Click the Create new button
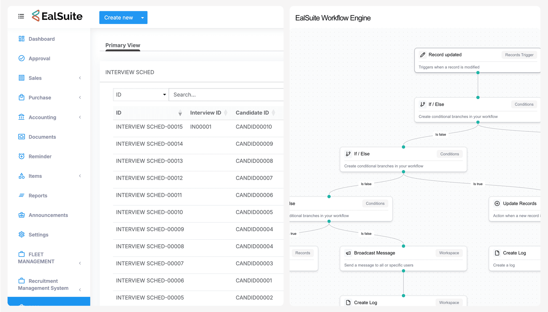 (x=119, y=18)
